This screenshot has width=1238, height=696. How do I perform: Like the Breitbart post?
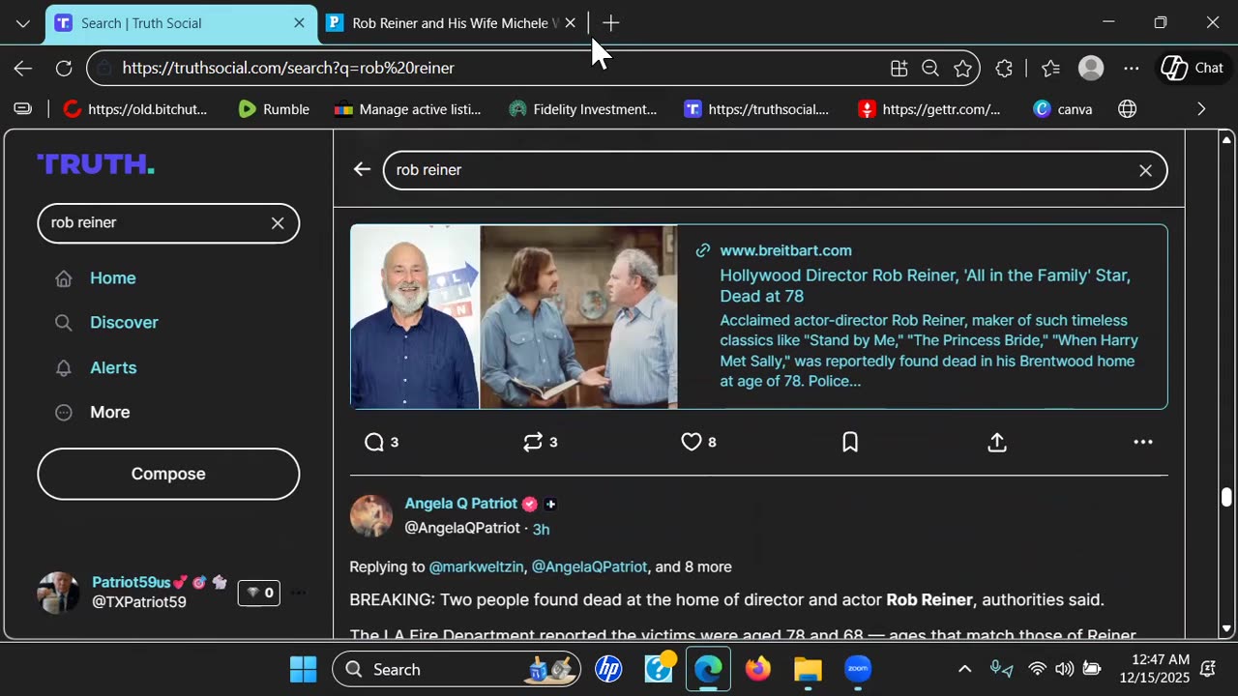(x=698, y=442)
